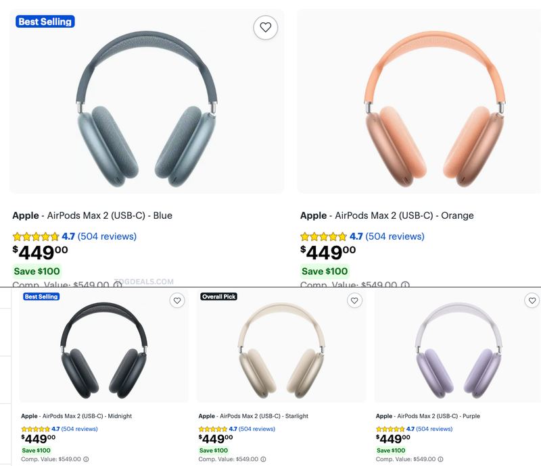The image size is (541, 466).
Task: Open the Midnight AirPods Max 2 title link
Action: pos(76,416)
